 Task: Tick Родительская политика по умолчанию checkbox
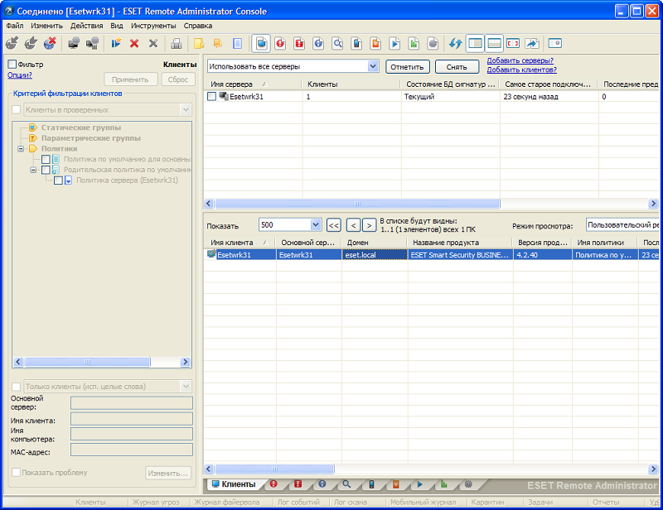(x=46, y=170)
